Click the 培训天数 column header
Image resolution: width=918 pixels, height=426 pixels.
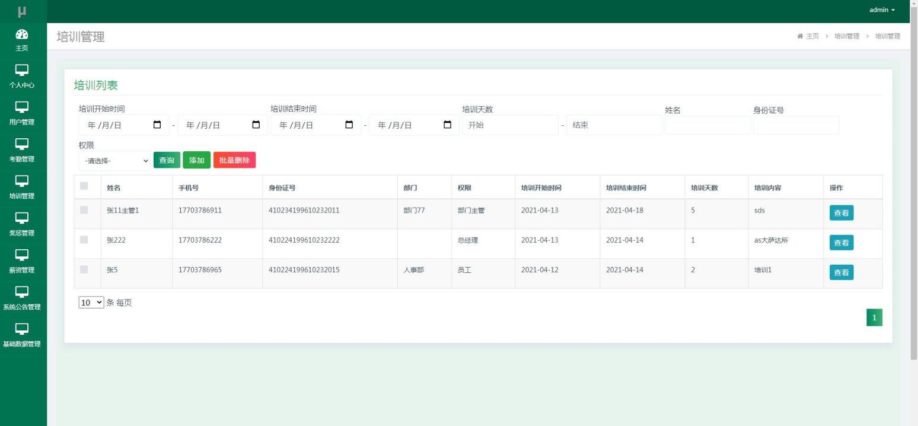point(705,187)
